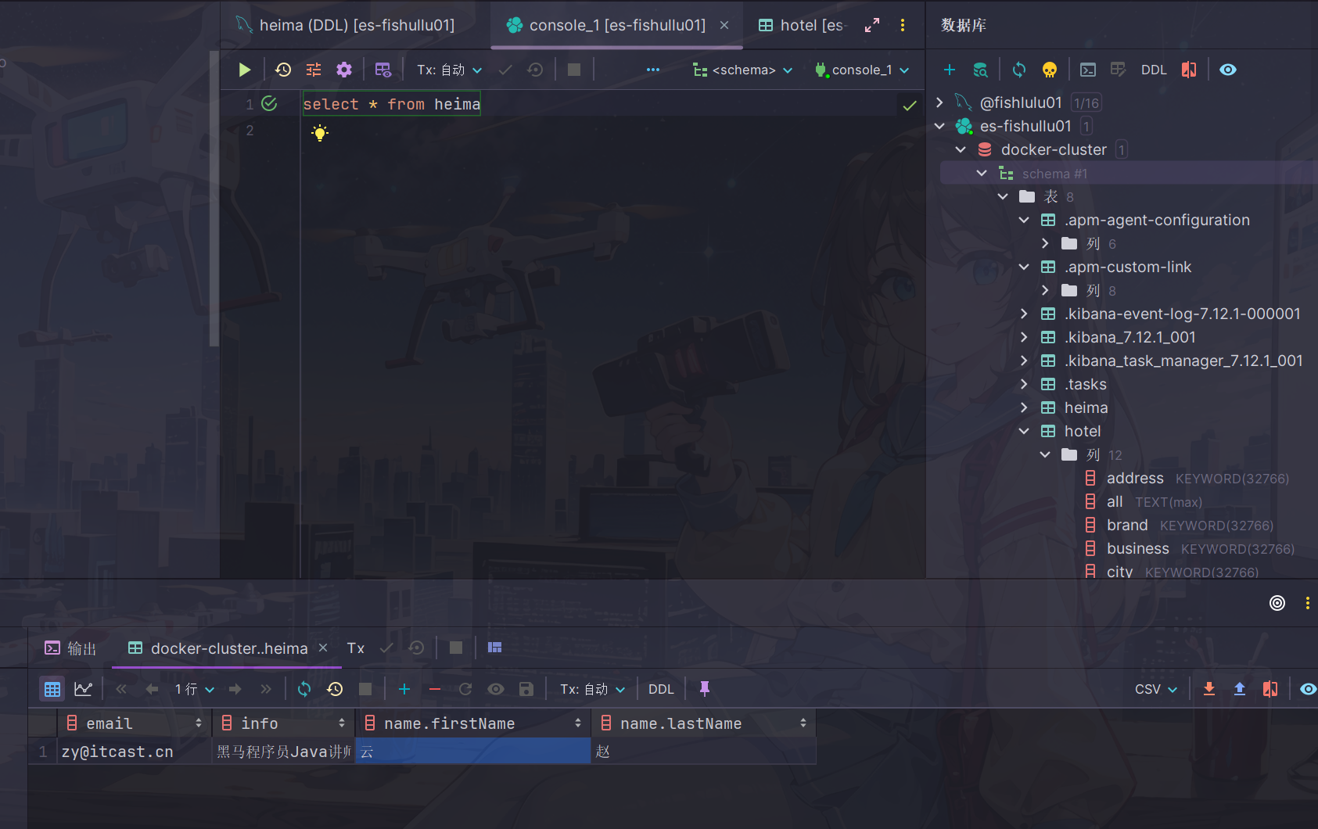Click the explain plan icon in editor toolbar

point(314,70)
